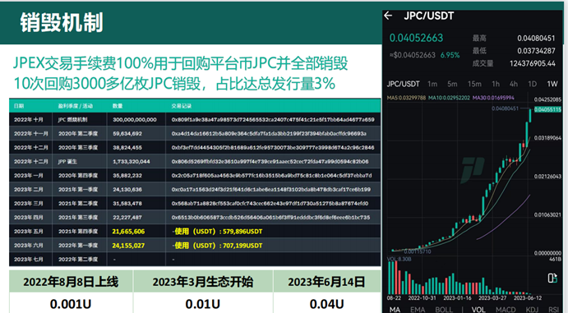Show the VOL sub-indicator

478,310
